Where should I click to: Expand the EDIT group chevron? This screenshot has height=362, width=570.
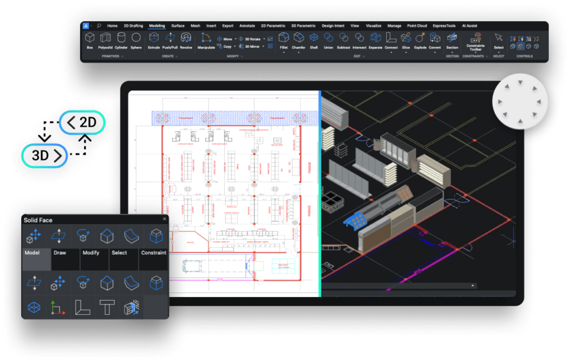pos(363,56)
